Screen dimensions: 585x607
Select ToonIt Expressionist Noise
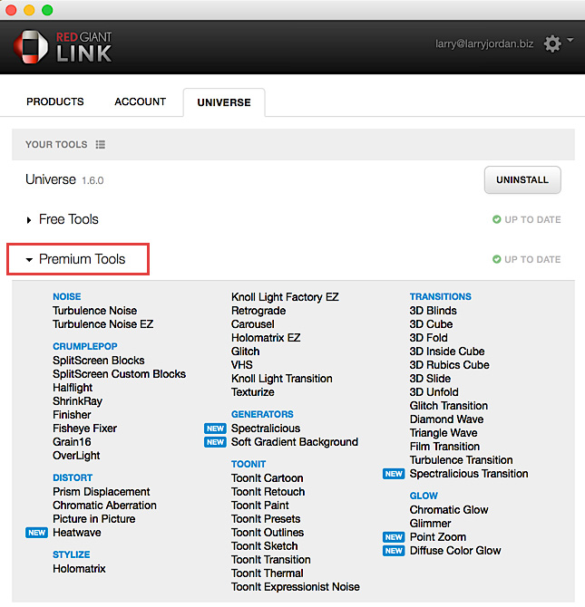point(296,586)
